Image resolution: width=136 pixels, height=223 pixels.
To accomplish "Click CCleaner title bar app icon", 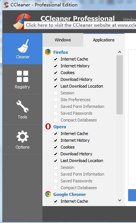I will 6,5.
